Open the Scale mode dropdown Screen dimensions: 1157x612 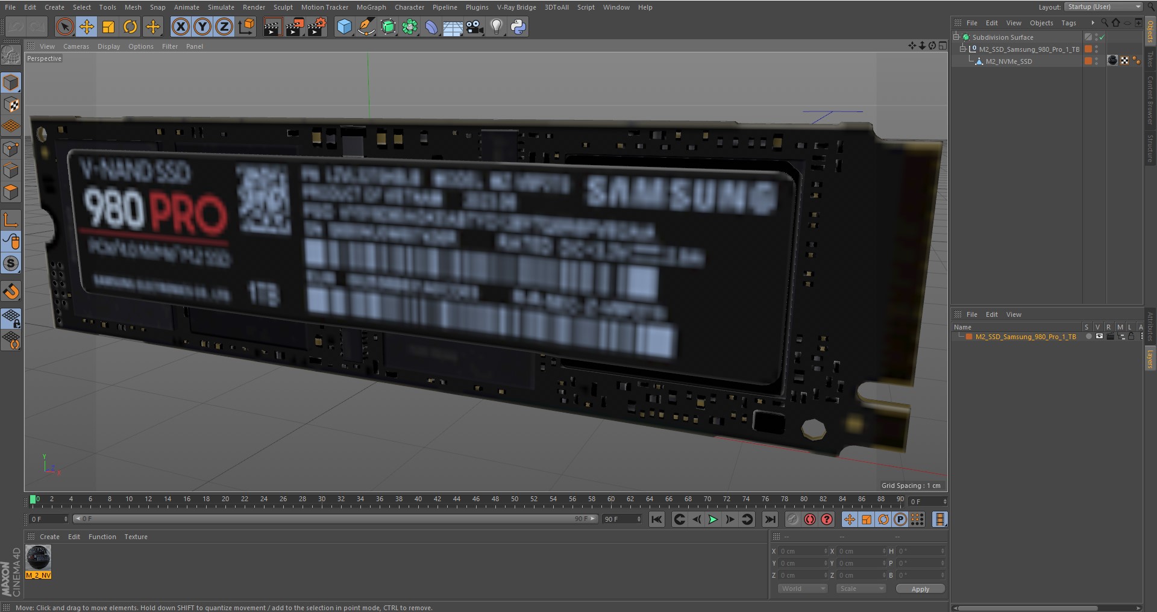click(x=861, y=589)
